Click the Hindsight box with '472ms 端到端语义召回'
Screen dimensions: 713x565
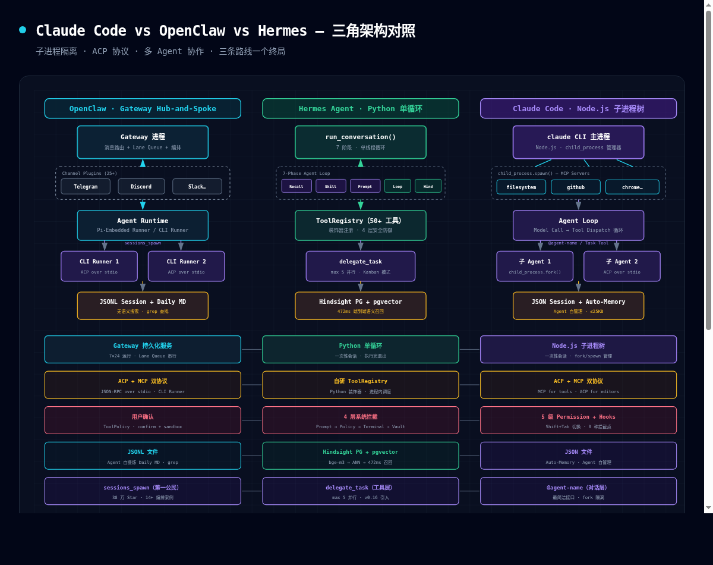pos(361,306)
